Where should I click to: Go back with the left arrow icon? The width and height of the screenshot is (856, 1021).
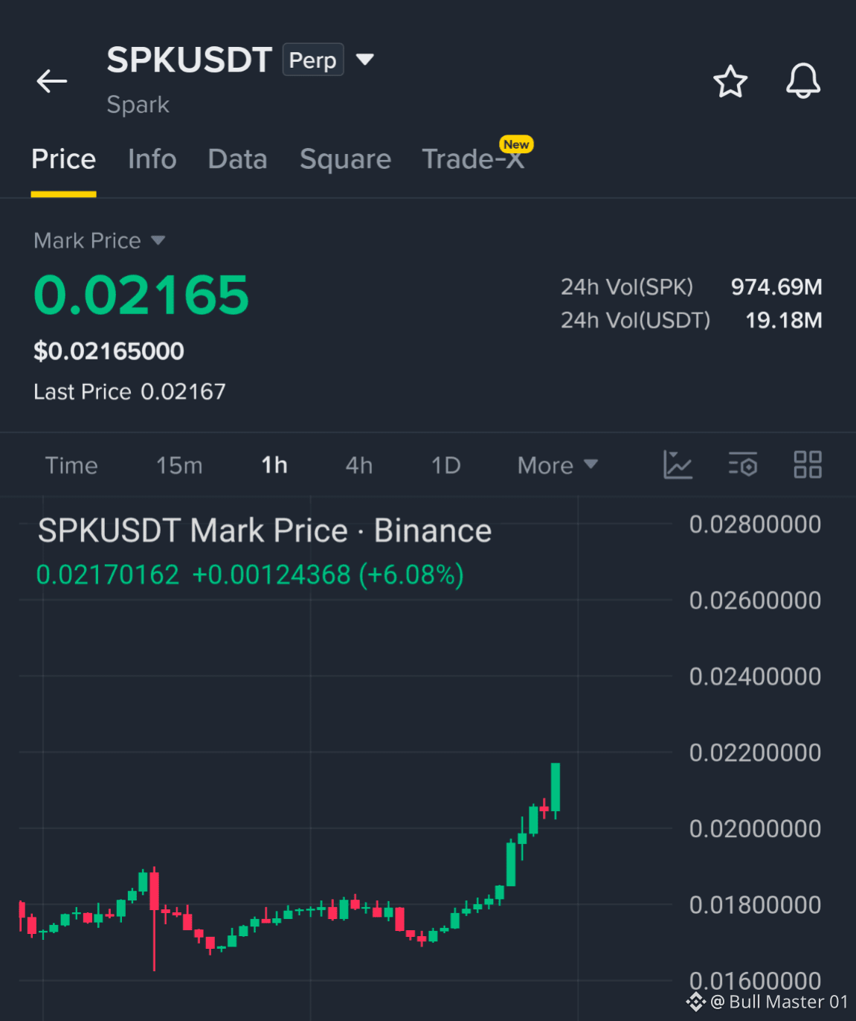(52, 81)
